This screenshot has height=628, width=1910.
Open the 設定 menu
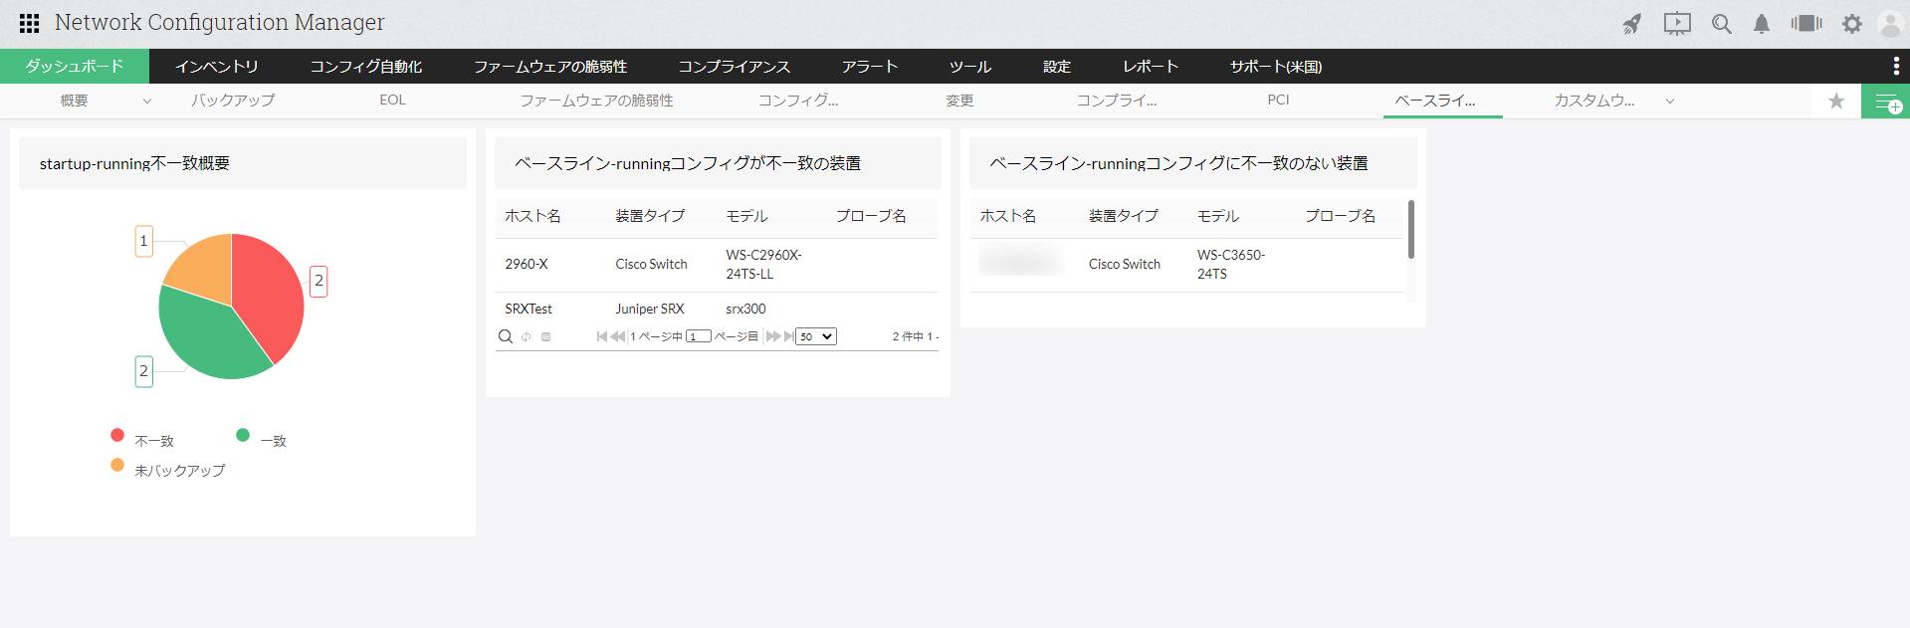1057,66
